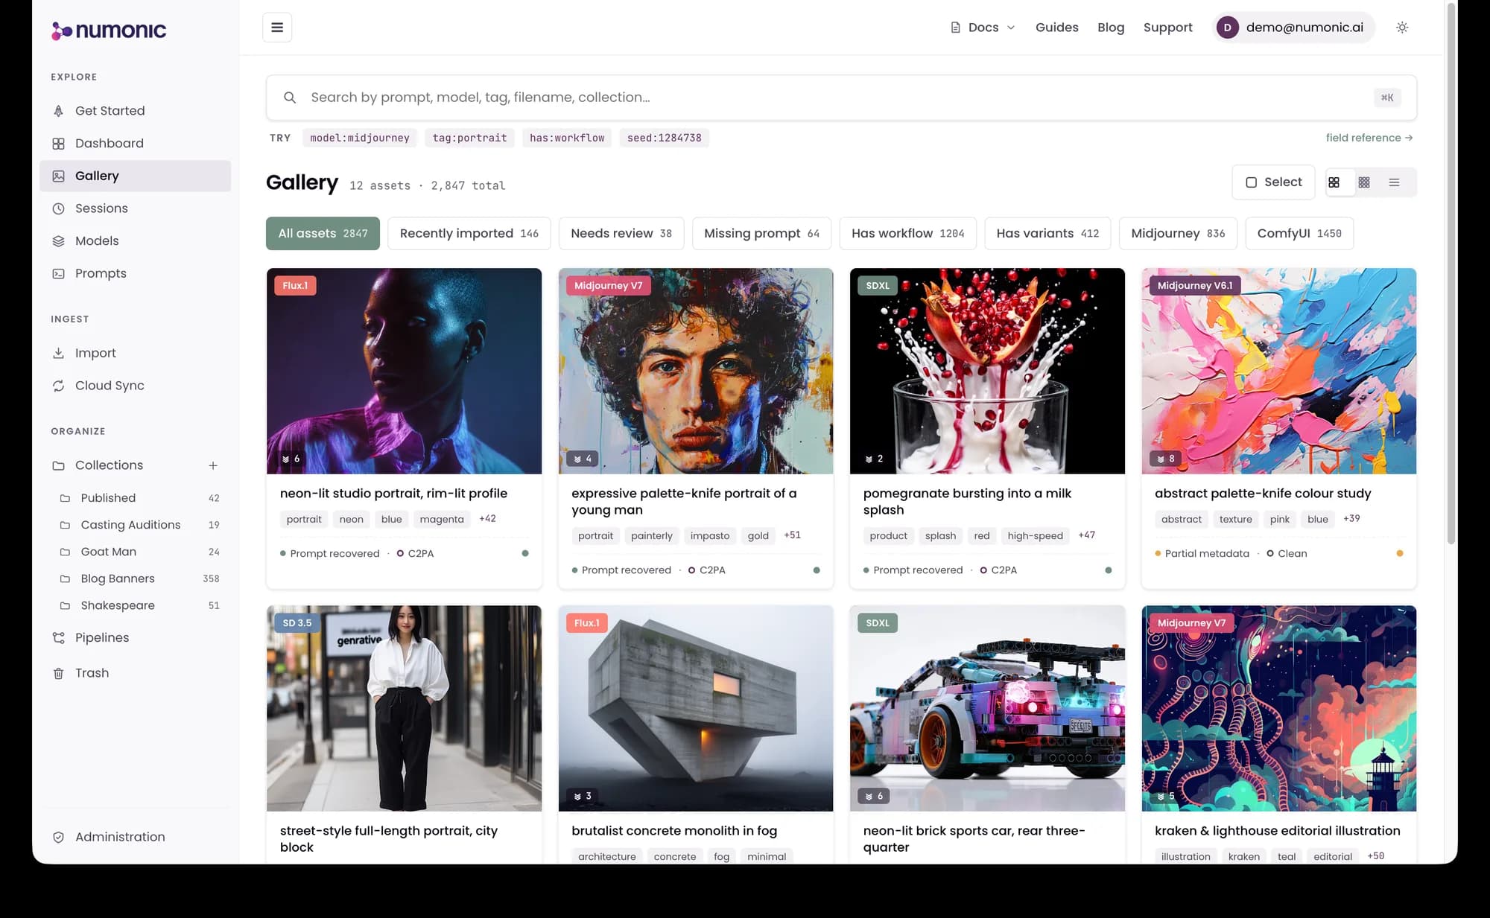
Task: Click the variants badge on pomegranate image
Action: 874,459
